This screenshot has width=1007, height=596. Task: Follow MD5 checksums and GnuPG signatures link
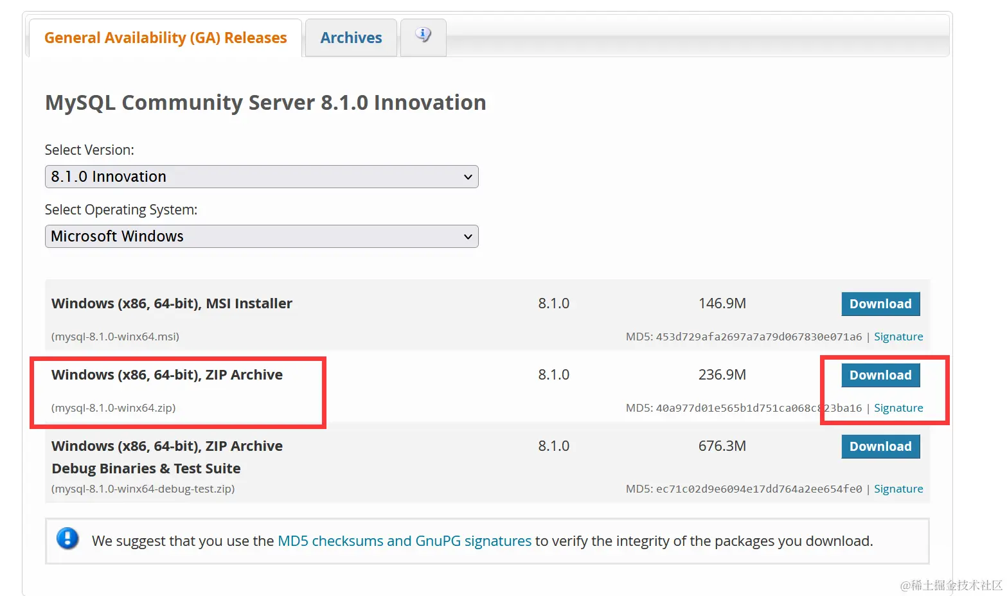(404, 541)
